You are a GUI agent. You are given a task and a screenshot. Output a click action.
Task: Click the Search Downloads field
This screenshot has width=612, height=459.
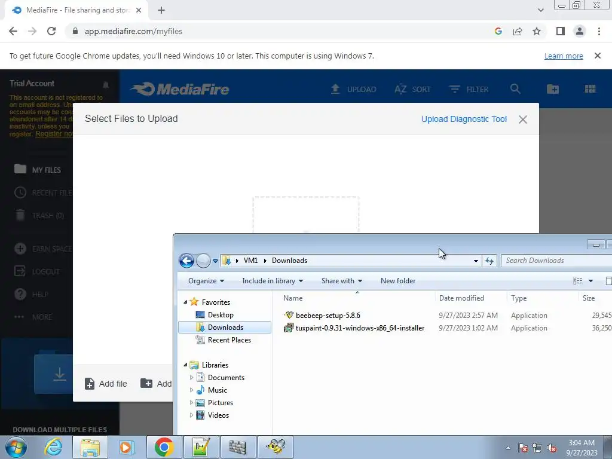556,261
